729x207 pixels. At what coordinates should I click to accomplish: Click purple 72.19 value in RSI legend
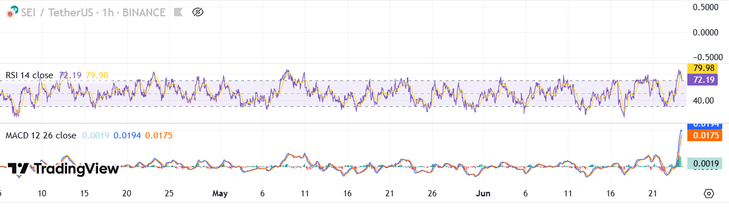tap(70, 75)
